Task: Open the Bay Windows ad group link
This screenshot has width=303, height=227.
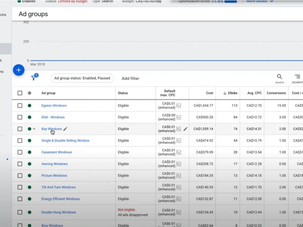Action: (x=52, y=129)
